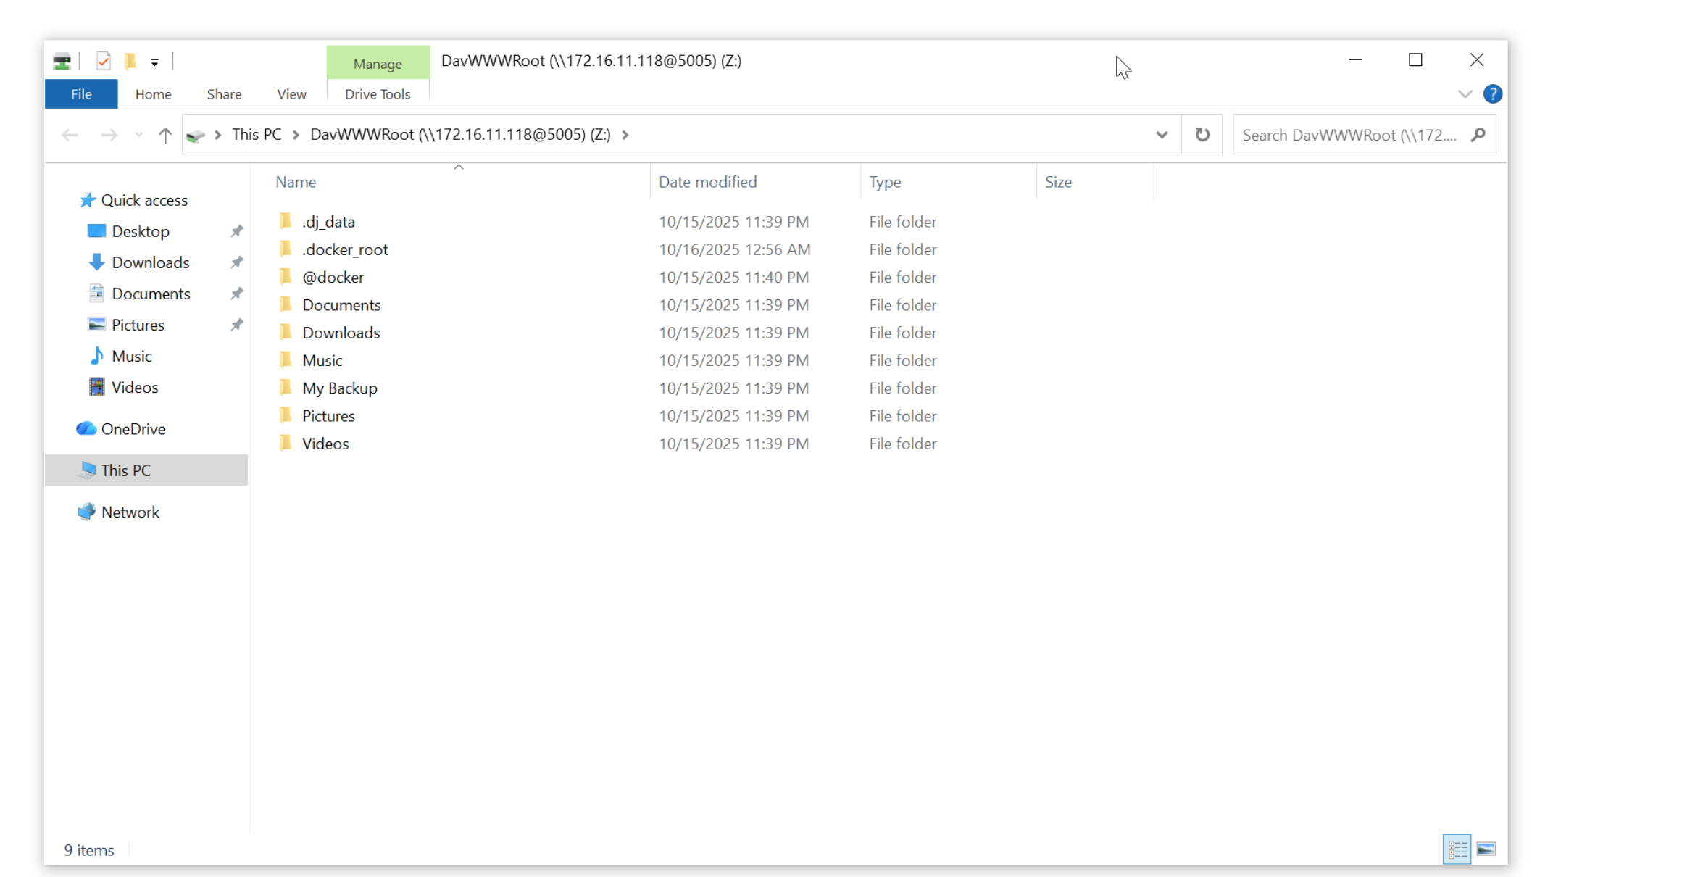
Task: Click the Search DavWWWRoot input field
Action: [1348, 135]
